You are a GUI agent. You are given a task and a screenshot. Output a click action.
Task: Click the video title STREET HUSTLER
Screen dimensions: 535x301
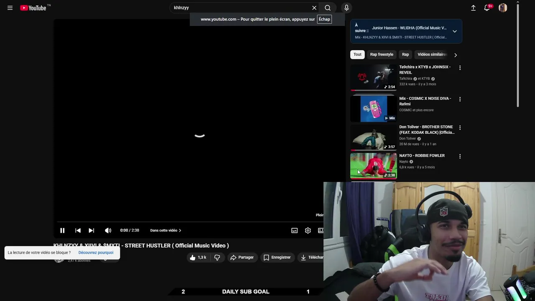[x=141, y=245]
